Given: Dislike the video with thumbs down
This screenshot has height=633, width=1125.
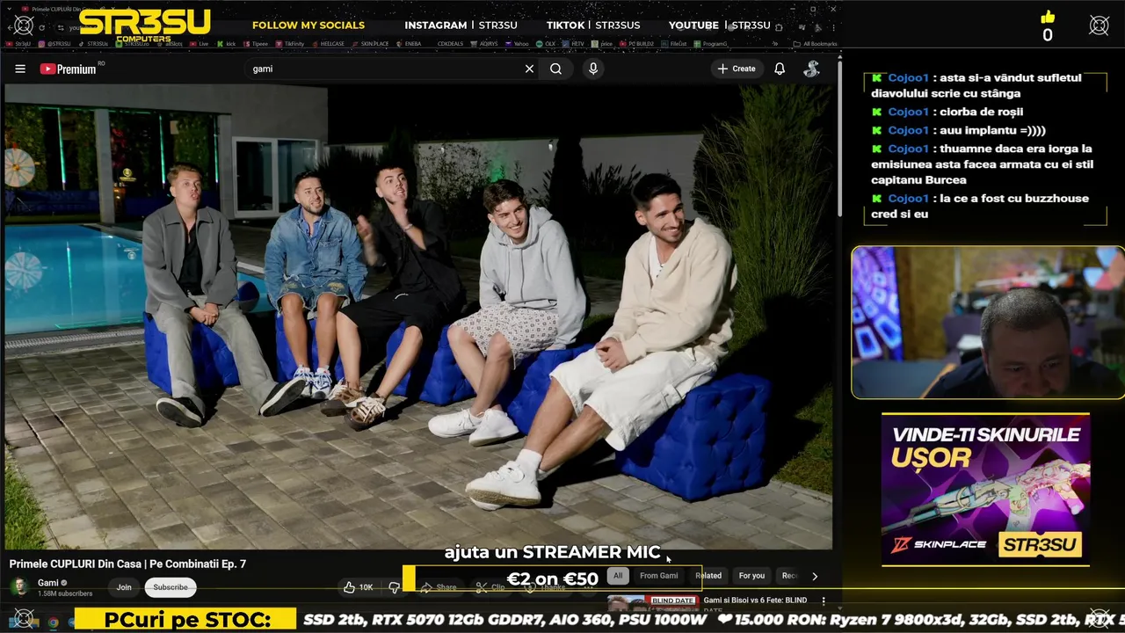Looking at the screenshot, I should [395, 587].
